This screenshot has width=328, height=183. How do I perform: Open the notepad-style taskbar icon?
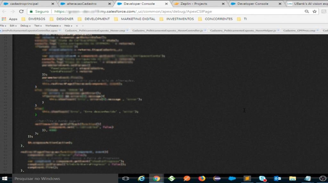click(307, 179)
